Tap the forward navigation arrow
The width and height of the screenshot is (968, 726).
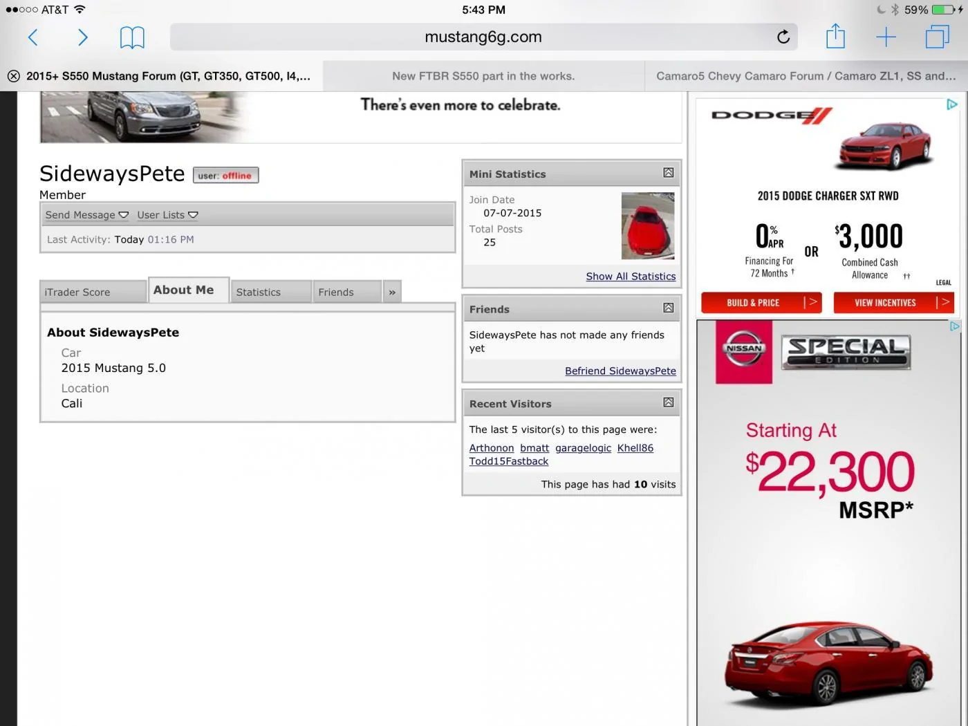83,37
